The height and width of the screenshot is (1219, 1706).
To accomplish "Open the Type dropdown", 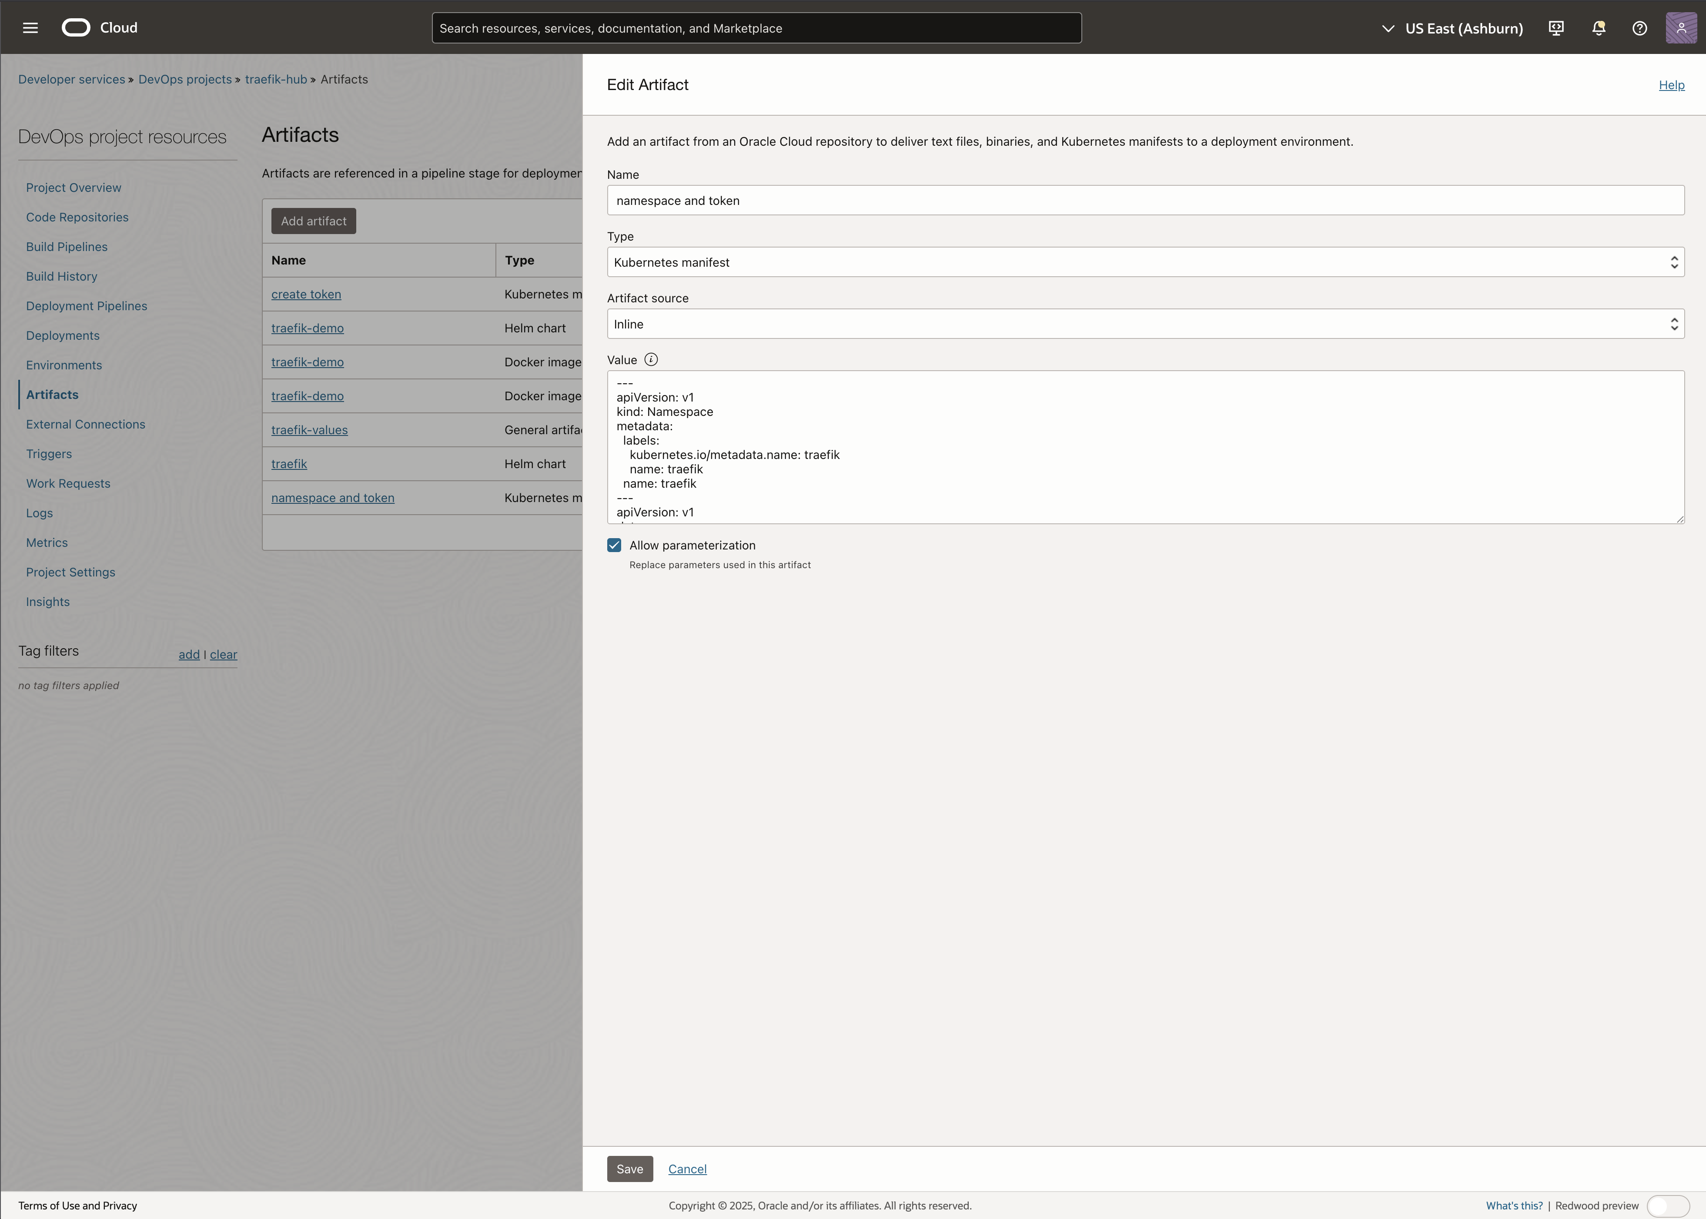I will click(1145, 262).
